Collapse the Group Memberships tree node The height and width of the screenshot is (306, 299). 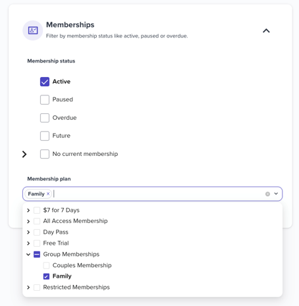pyautogui.click(x=28, y=255)
